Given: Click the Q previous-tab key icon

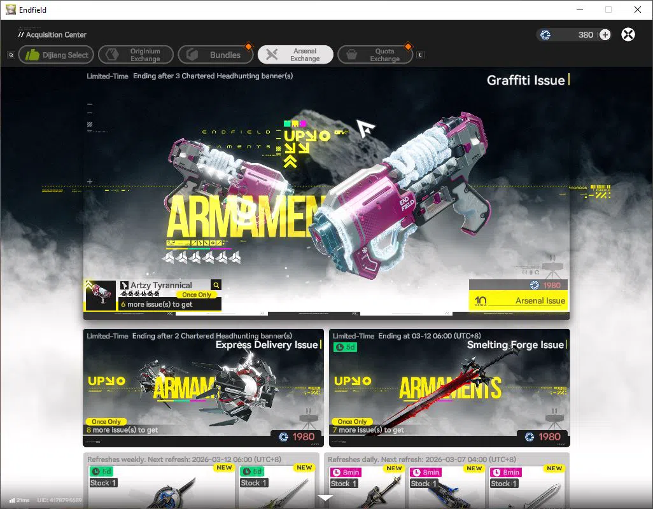Looking at the screenshot, I should coord(11,55).
